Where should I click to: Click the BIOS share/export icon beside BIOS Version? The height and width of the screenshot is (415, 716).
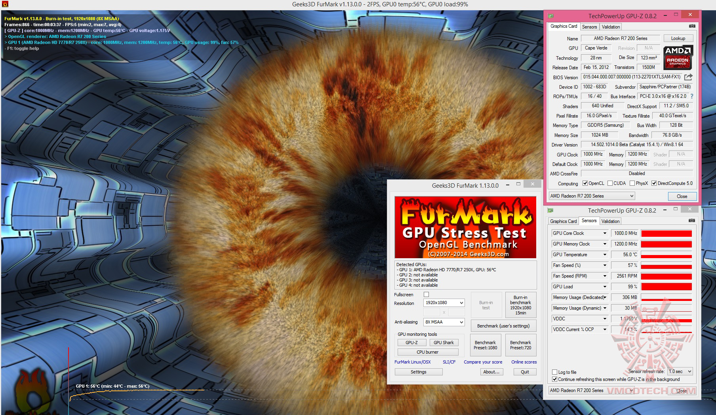point(688,77)
